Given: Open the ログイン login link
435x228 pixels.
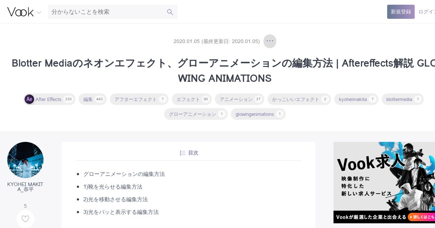Looking at the screenshot, I should tap(427, 12).
